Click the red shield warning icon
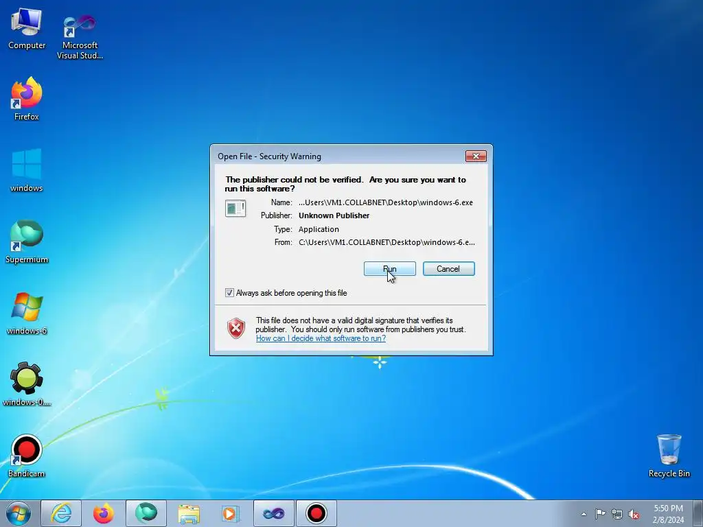 coord(236,328)
